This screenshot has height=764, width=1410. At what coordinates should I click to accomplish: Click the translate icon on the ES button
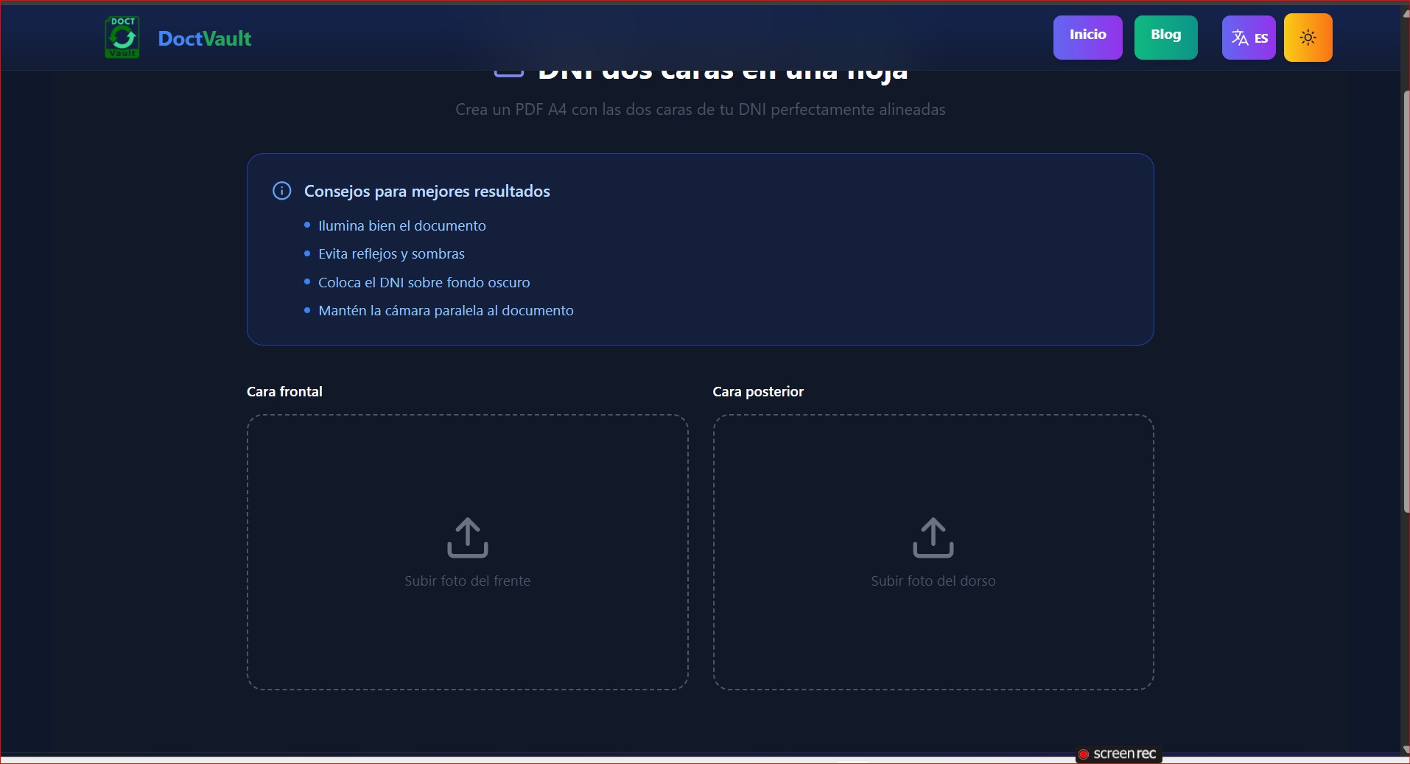coord(1240,38)
